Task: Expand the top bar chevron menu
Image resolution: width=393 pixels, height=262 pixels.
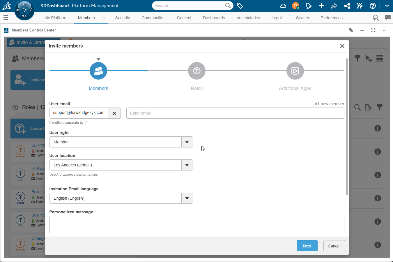Action: point(387,6)
